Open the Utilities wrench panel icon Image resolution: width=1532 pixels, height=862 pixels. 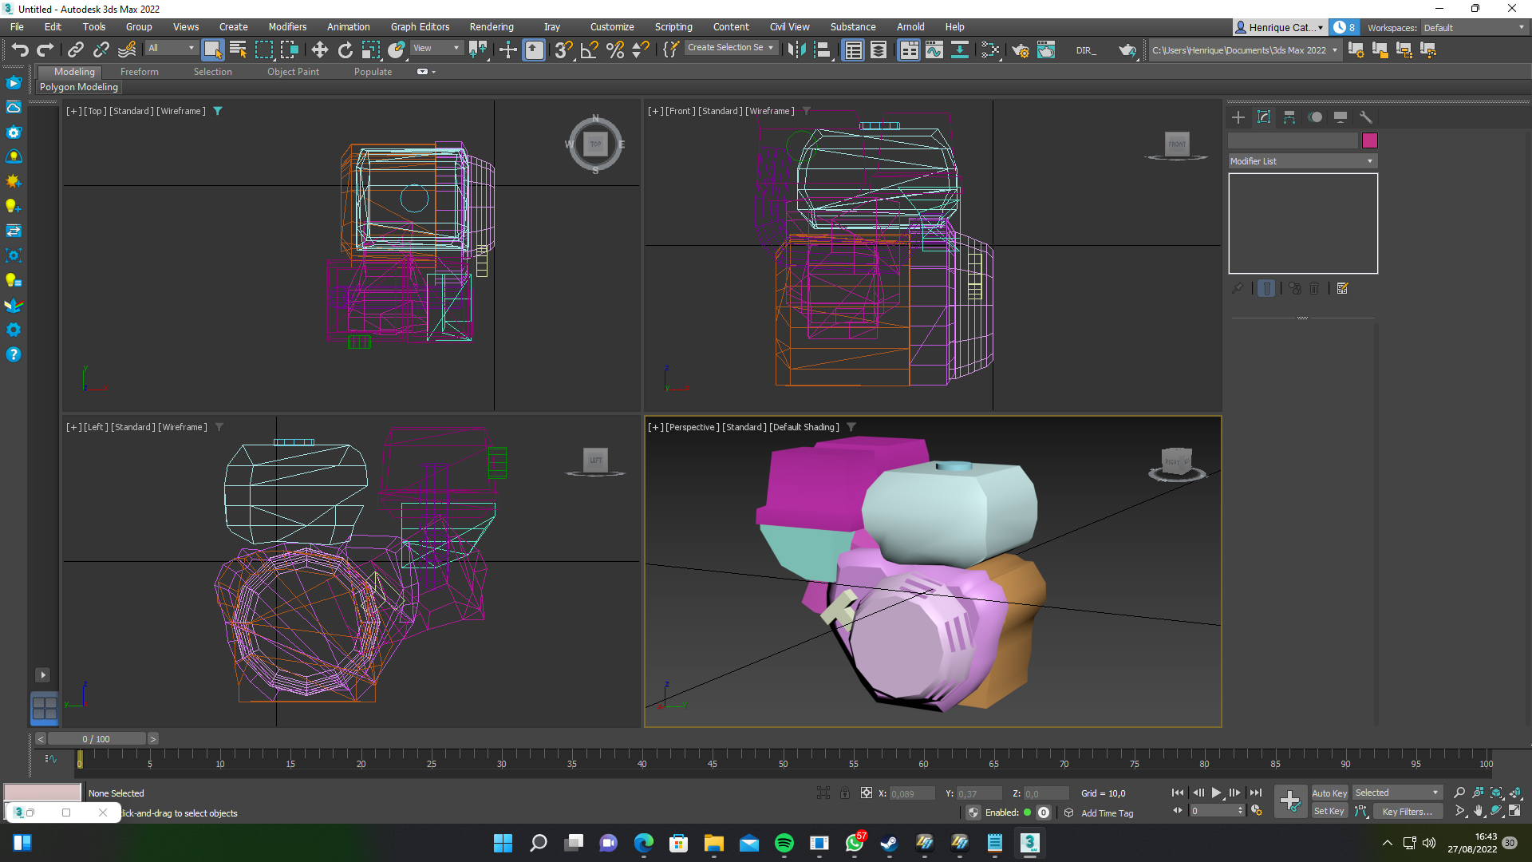(x=1365, y=117)
